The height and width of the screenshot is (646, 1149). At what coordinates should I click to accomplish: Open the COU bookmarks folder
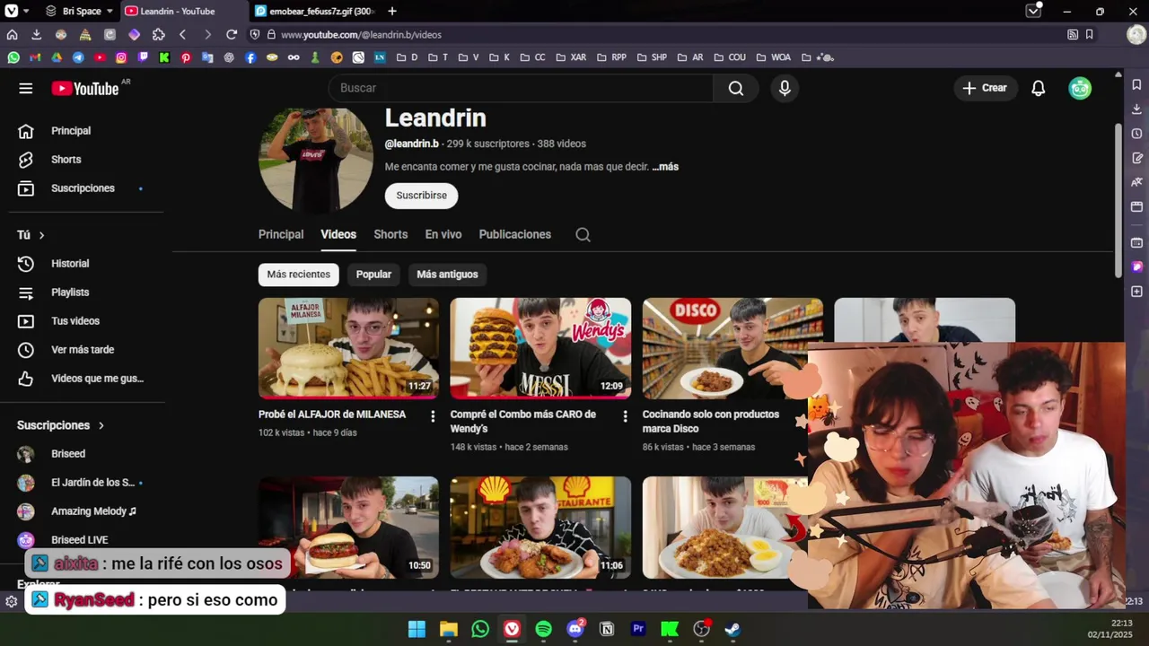coord(729,57)
